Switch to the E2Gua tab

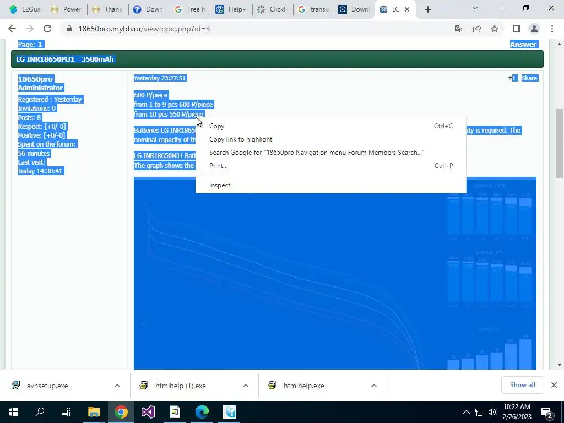pyautogui.click(x=25, y=9)
